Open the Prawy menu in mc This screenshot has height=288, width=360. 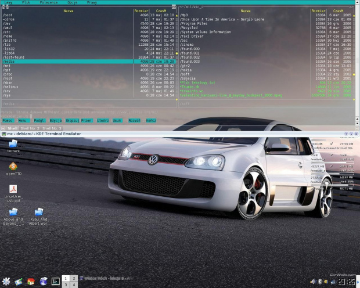[92, 2]
